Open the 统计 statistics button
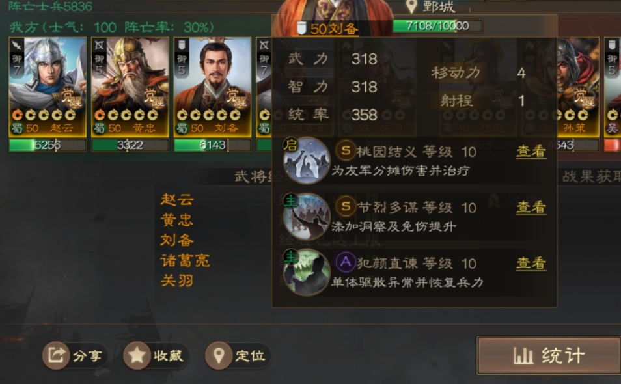The height and width of the screenshot is (384, 621). (x=549, y=355)
